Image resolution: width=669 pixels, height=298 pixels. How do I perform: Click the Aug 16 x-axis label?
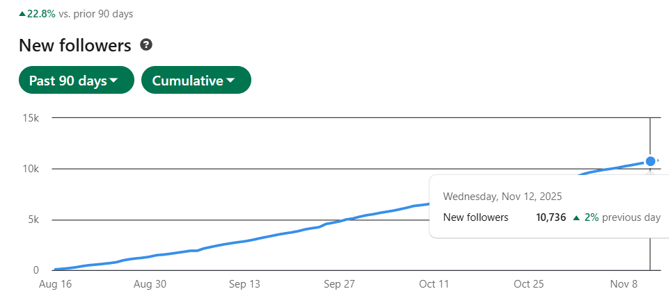pyautogui.click(x=55, y=284)
